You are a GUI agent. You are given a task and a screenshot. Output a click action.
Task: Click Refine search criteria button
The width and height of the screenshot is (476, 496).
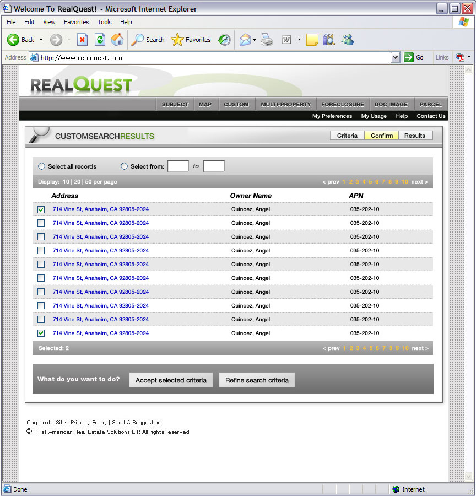257,380
